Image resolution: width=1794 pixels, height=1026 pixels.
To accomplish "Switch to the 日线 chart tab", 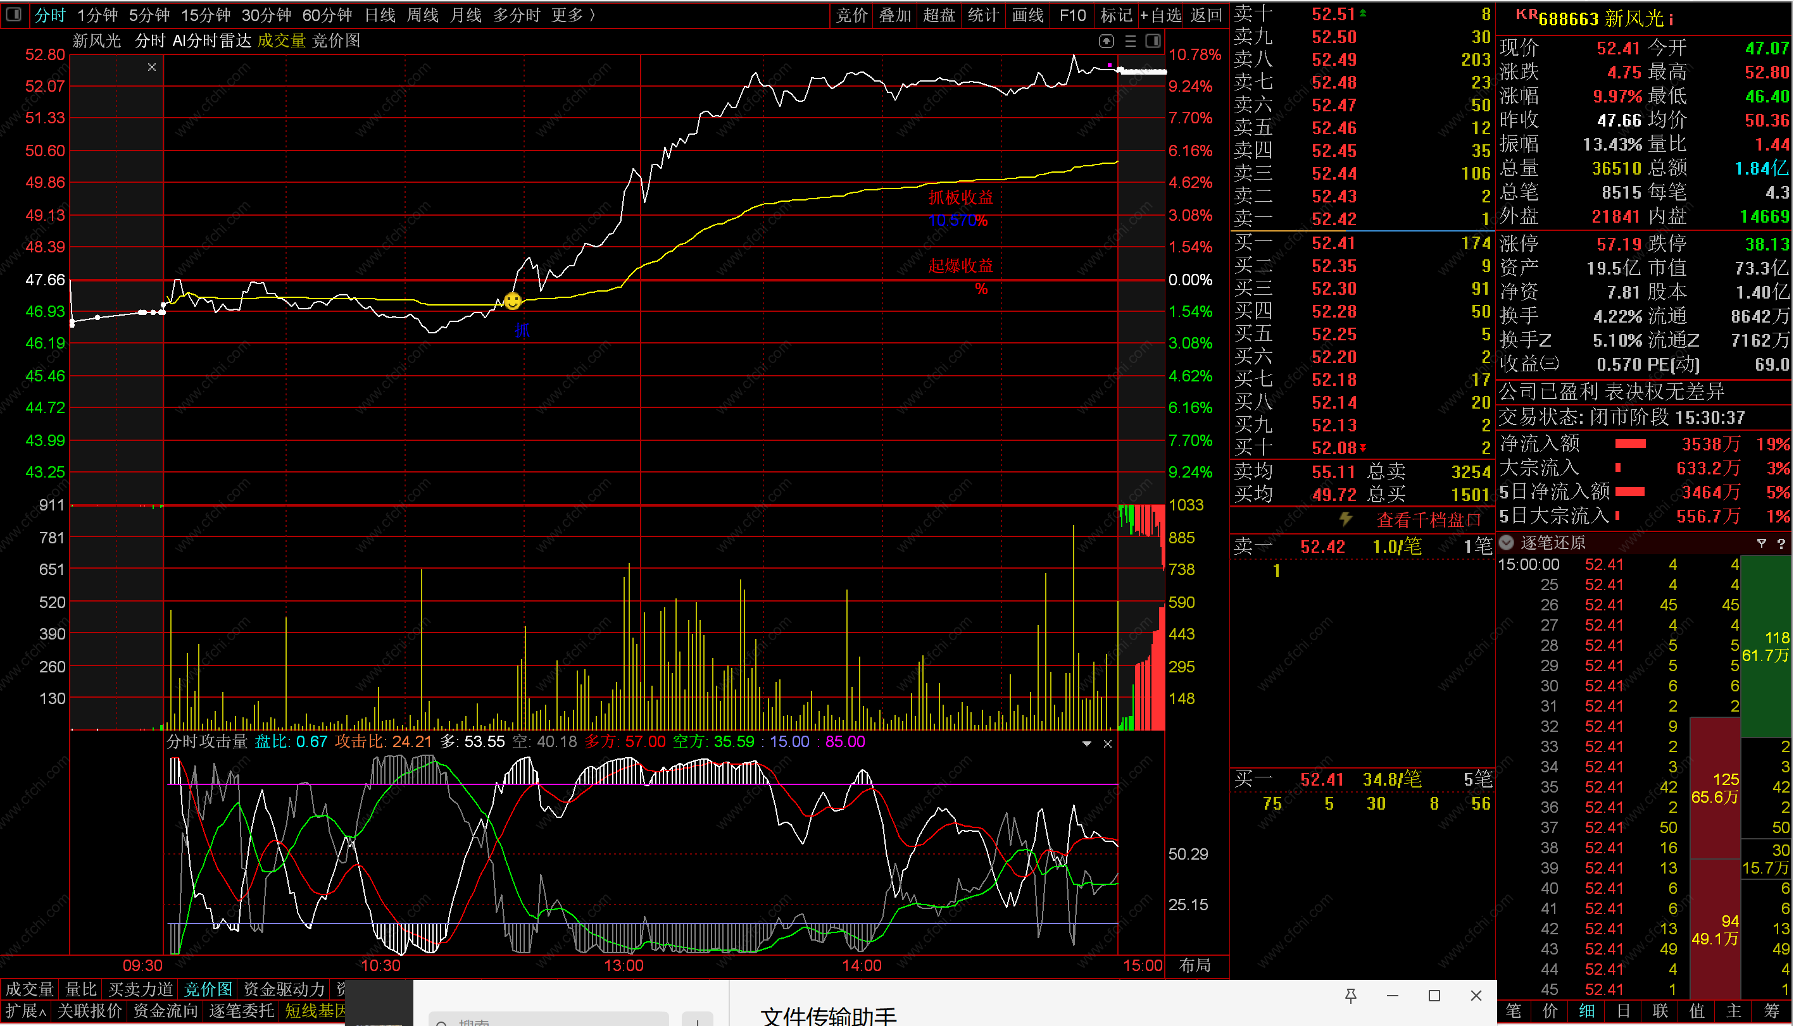I will point(380,15).
